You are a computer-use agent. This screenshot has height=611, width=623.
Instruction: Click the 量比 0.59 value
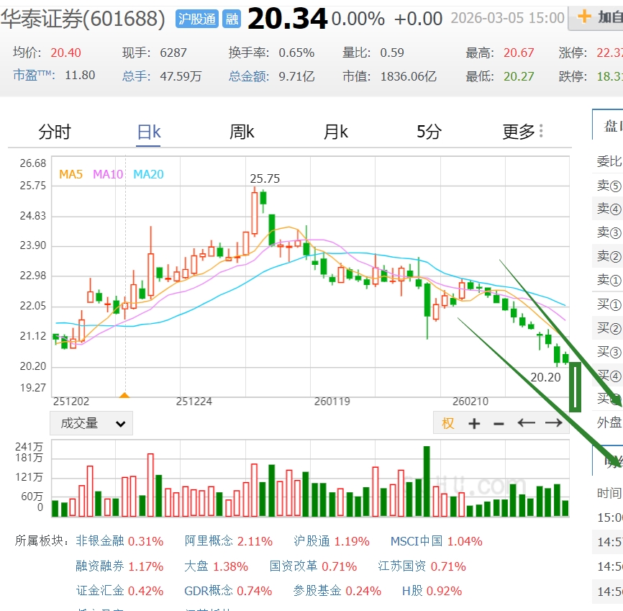click(x=392, y=53)
